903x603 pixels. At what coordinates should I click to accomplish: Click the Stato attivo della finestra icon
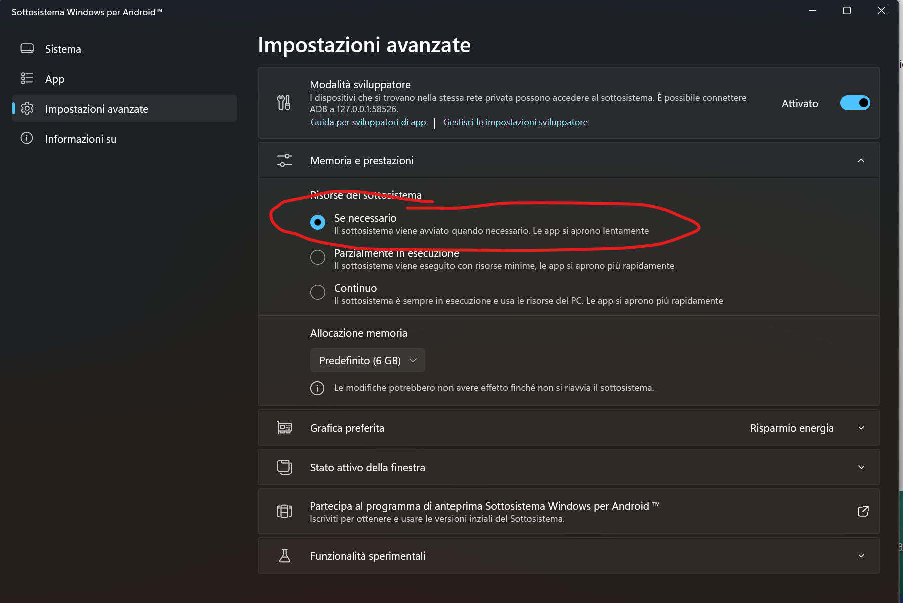point(285,467)
